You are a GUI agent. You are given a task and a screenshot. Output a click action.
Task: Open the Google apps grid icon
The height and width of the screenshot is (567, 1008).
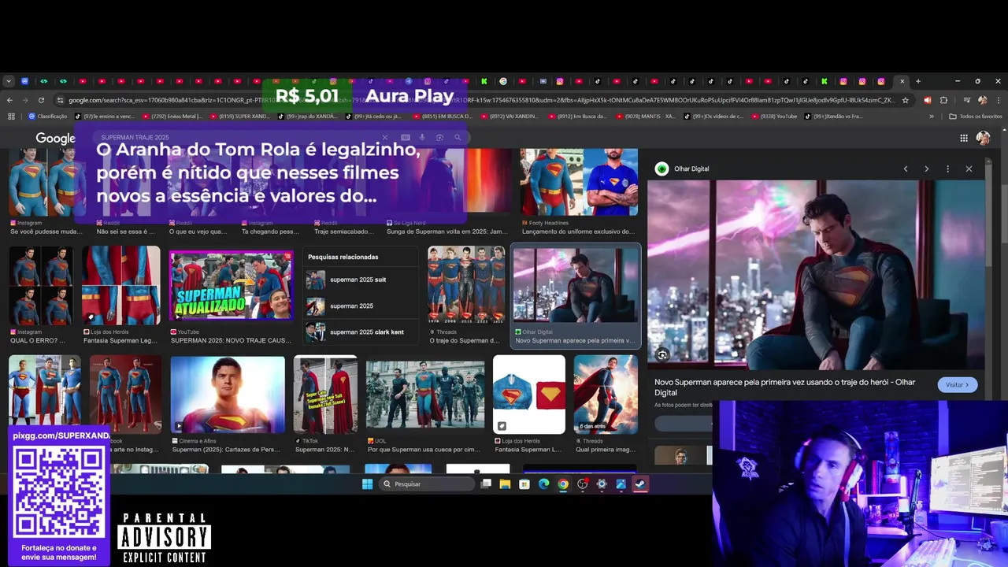[x=963, y=138]
